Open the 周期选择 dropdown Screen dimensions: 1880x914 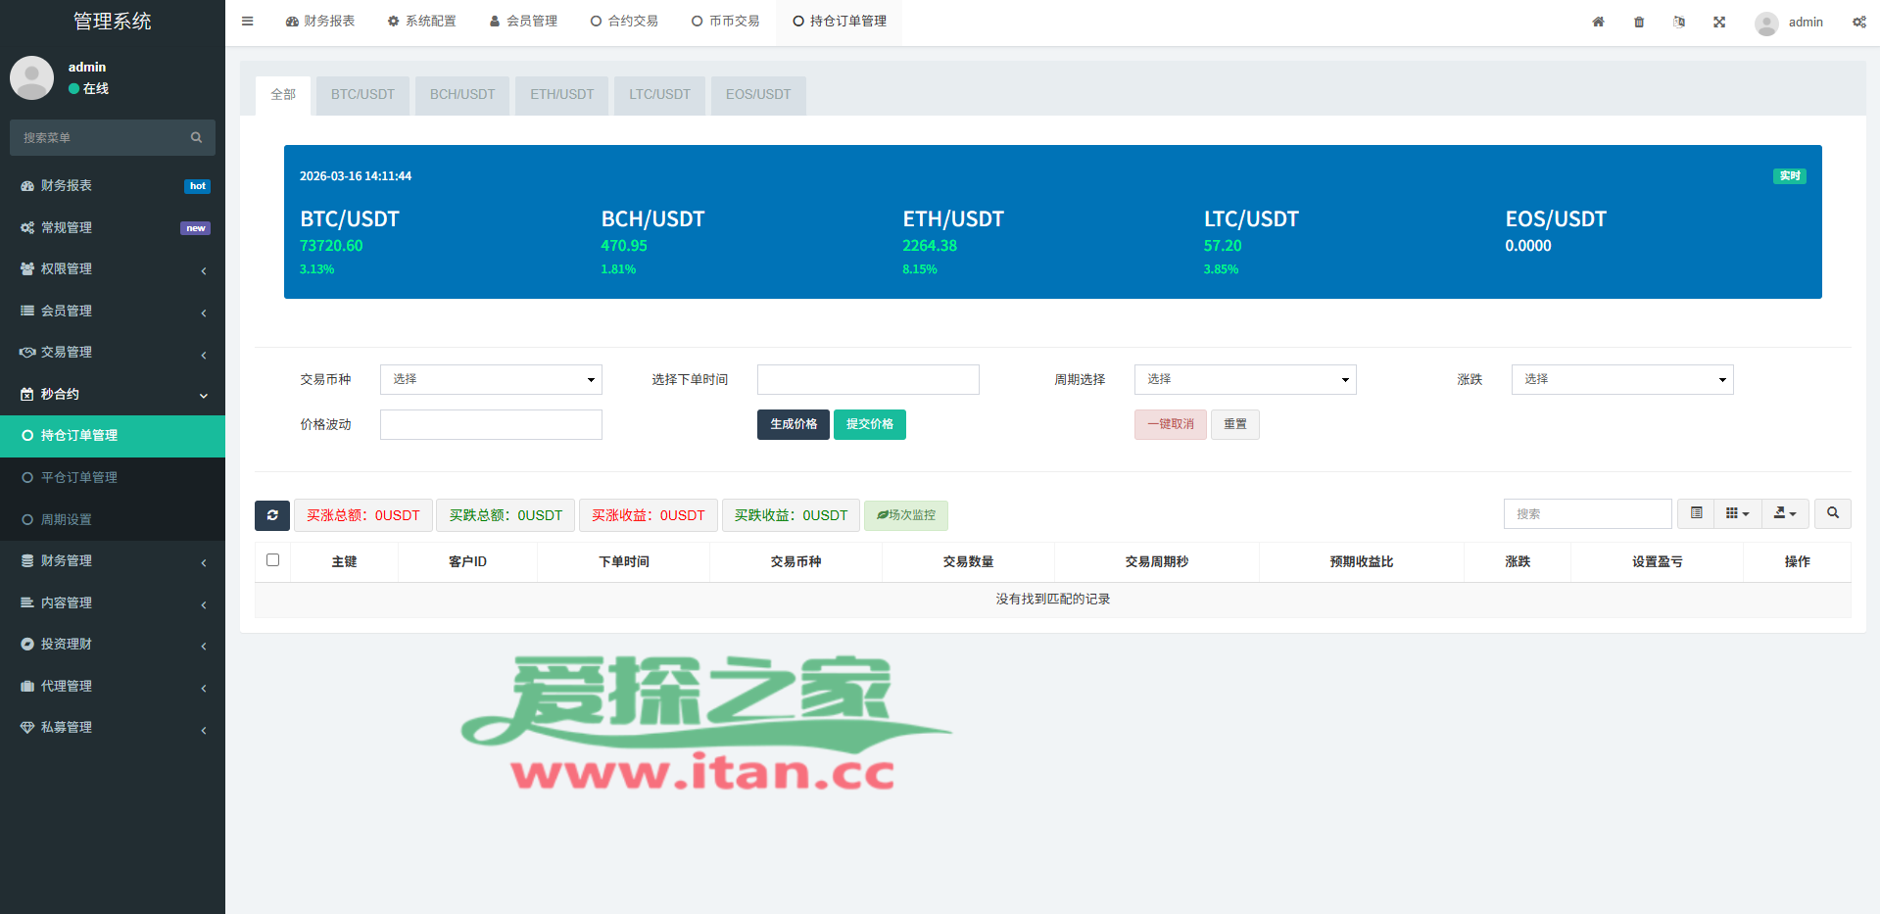[1244, 379]
